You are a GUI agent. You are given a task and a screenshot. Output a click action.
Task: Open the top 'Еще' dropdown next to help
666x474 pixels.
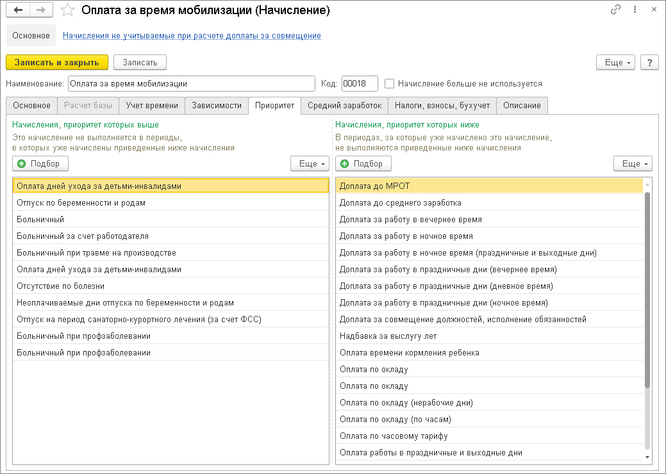616,62
